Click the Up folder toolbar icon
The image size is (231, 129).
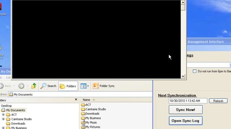coord(34,86)
